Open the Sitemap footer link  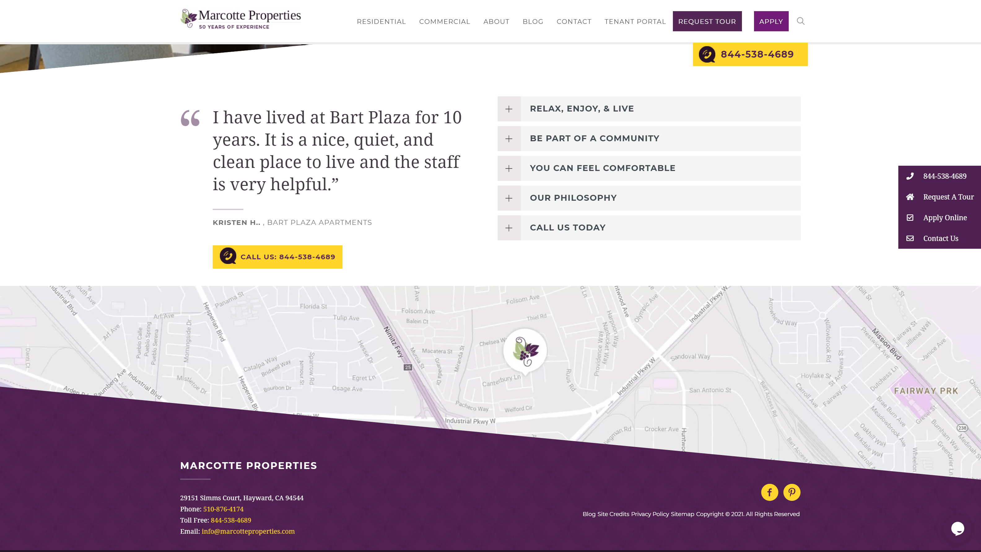tap(682, 514)
